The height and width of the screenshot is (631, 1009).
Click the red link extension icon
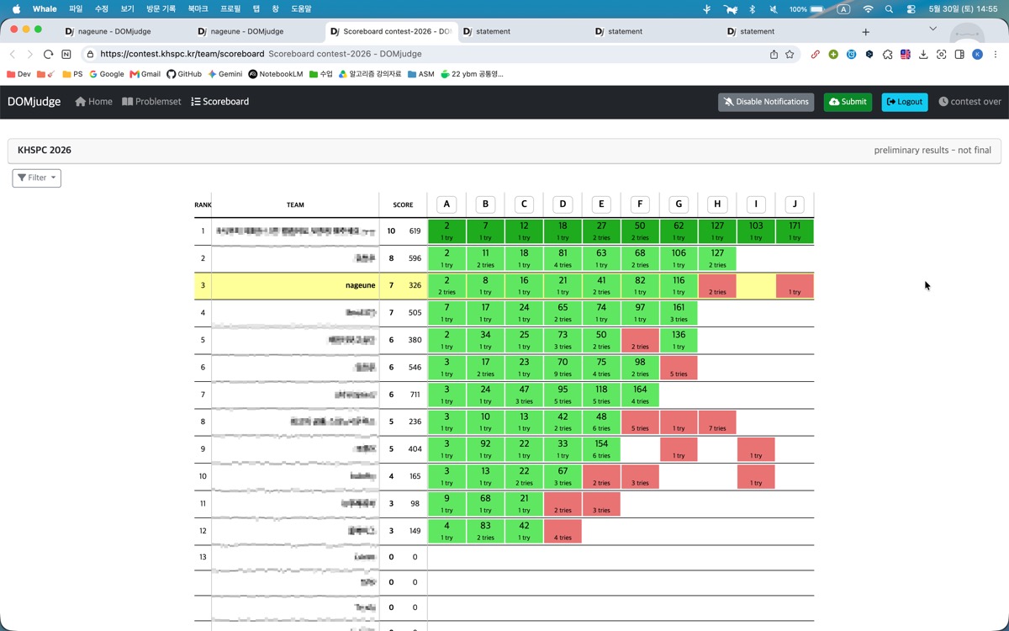tap(816, 54)
